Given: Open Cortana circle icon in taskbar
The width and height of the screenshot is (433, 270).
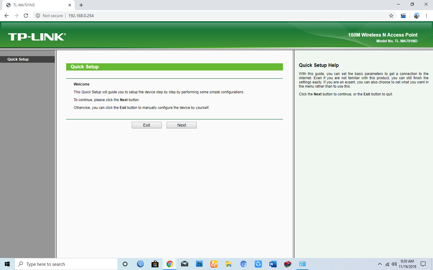Looking at the screenshot, I should pyautogui.click(x=125, y=264).
